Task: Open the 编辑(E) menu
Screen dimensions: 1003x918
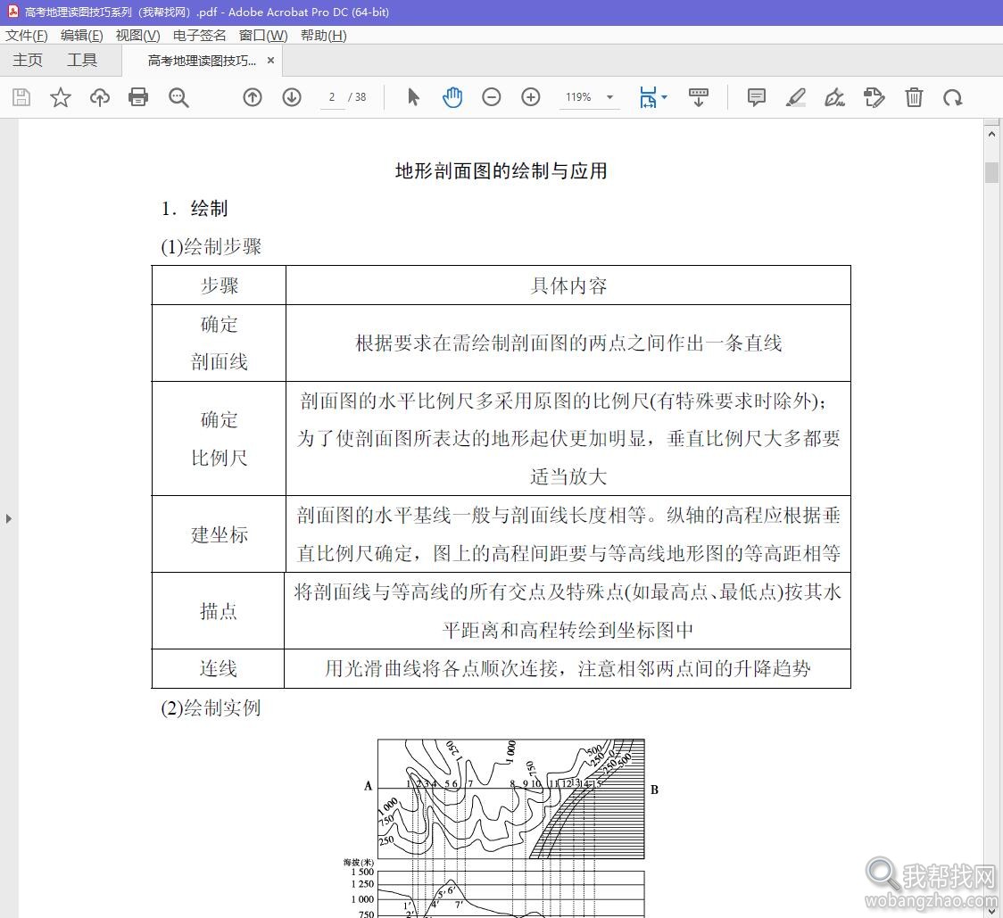Action: click(x=81, y=35)
